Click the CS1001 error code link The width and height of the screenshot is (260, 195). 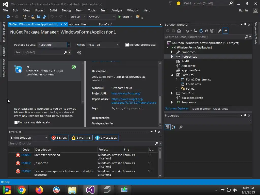(26, 155)
